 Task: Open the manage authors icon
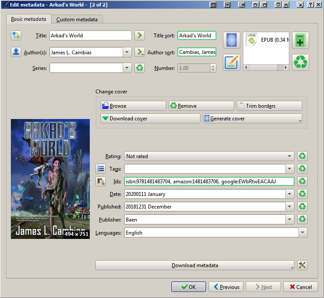16,52
